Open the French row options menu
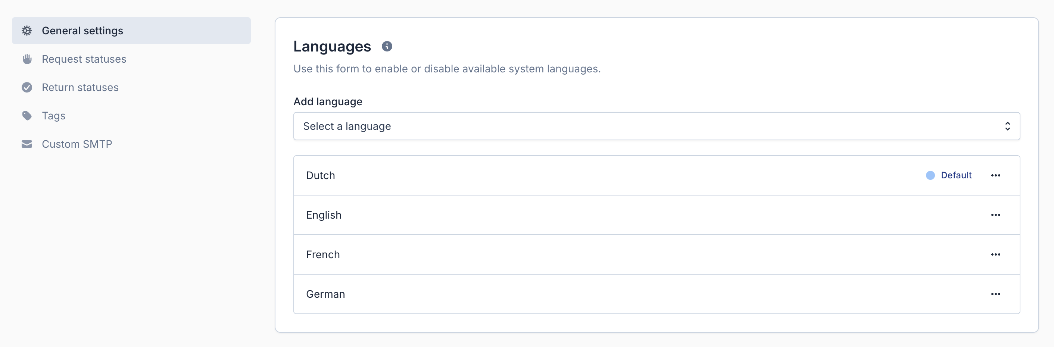Image resolution: width=1054 pixels, height=347 pixels. (995, 254)
